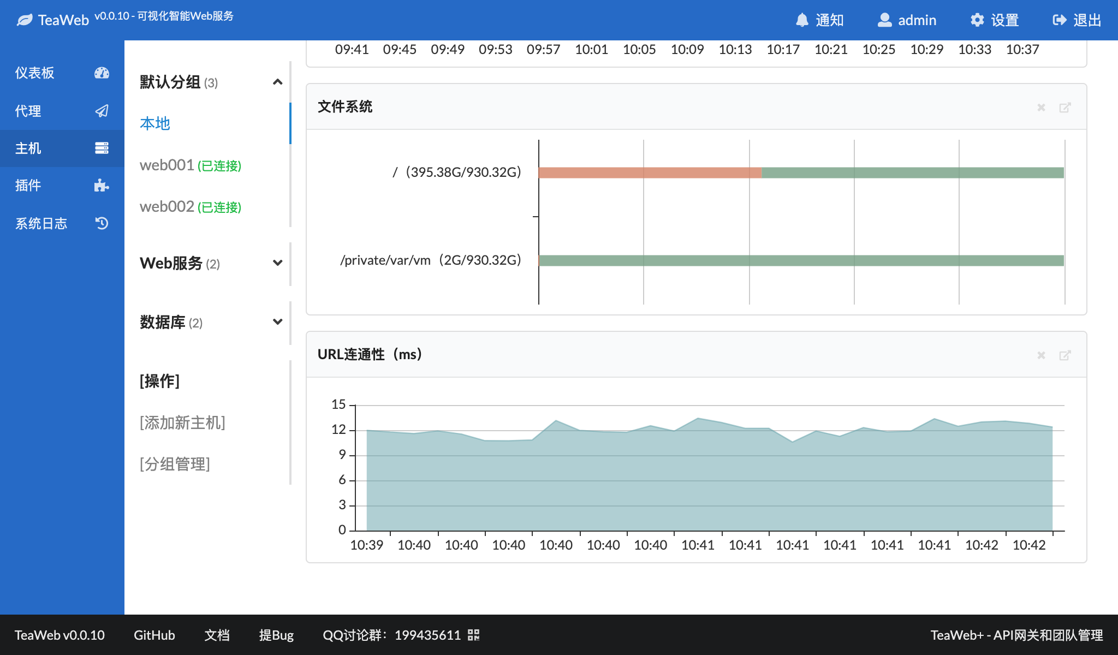
Task: Click the /private/var/vm disk usage bar
Action: pos(801,260)
